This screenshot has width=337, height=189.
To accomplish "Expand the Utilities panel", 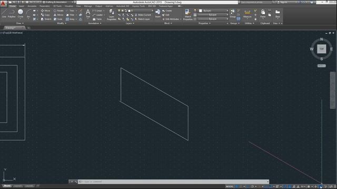I will (249, 23).
